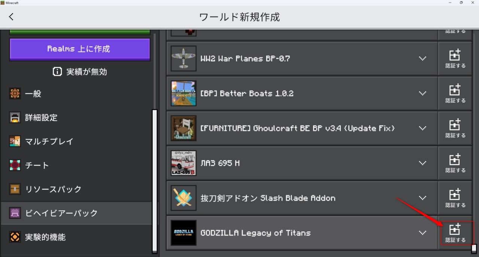Click the LAZ-695 bus thumbnail

click(184, 163)
